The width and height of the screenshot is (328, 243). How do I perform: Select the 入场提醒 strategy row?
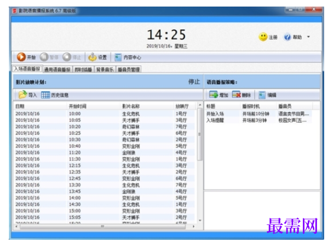(x=258, y=120)
